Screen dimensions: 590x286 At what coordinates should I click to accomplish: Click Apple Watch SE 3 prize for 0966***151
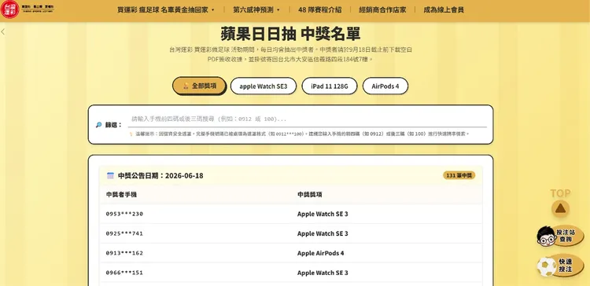click(323, 273)
